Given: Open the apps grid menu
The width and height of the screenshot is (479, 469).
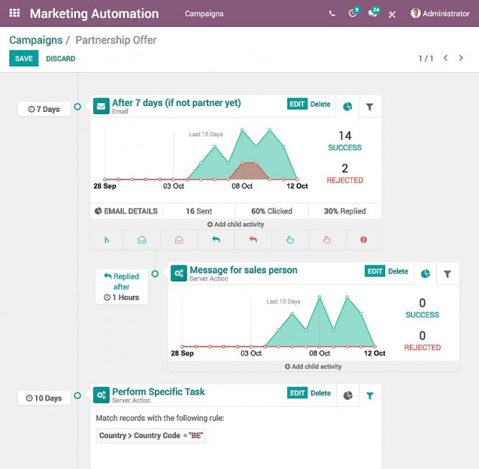Looking at the screenshot, I should click(x=14, y=14).
